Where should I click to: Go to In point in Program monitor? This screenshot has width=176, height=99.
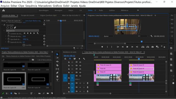(x=118, y=47)
